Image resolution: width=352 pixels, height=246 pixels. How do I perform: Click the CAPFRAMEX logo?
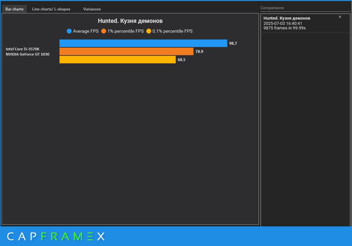tap(56, 236)
